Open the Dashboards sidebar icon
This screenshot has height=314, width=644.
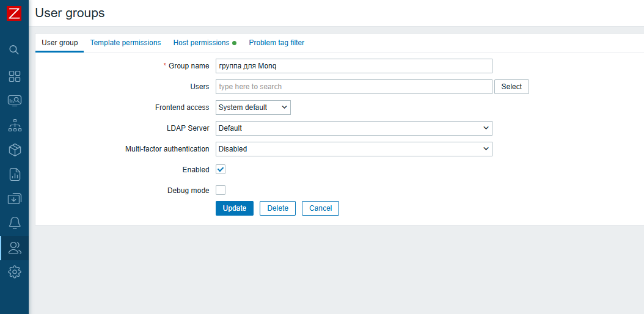tap(14, 76)
